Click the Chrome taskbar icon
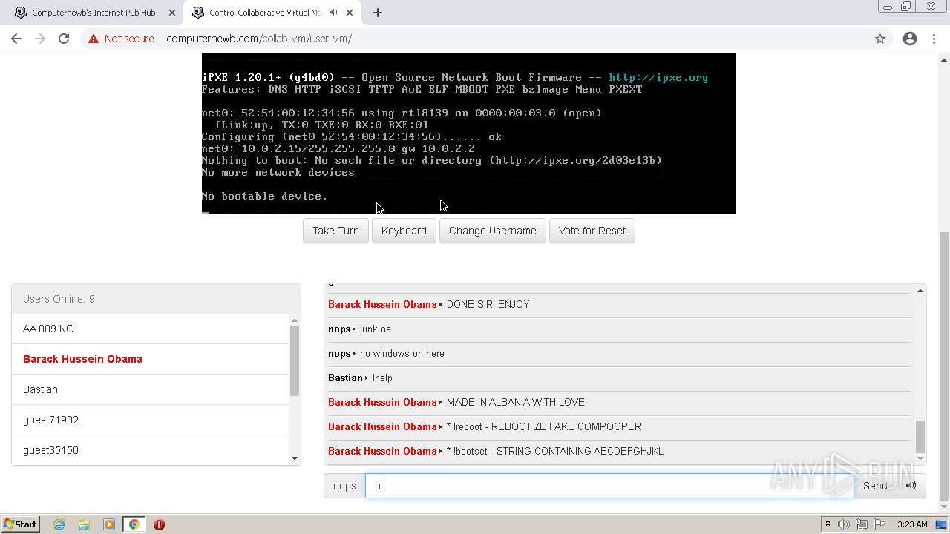Viewport: 950px width, 534px height. (134, 524)
